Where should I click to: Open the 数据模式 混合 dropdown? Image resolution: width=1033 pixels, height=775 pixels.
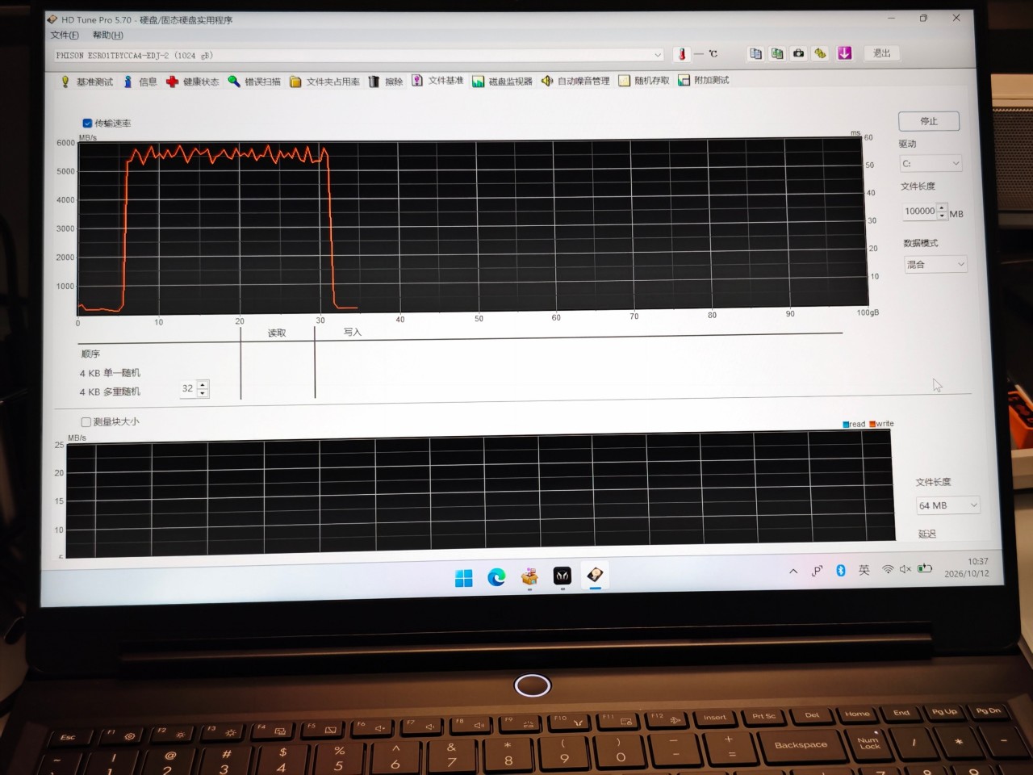point(935,264)
